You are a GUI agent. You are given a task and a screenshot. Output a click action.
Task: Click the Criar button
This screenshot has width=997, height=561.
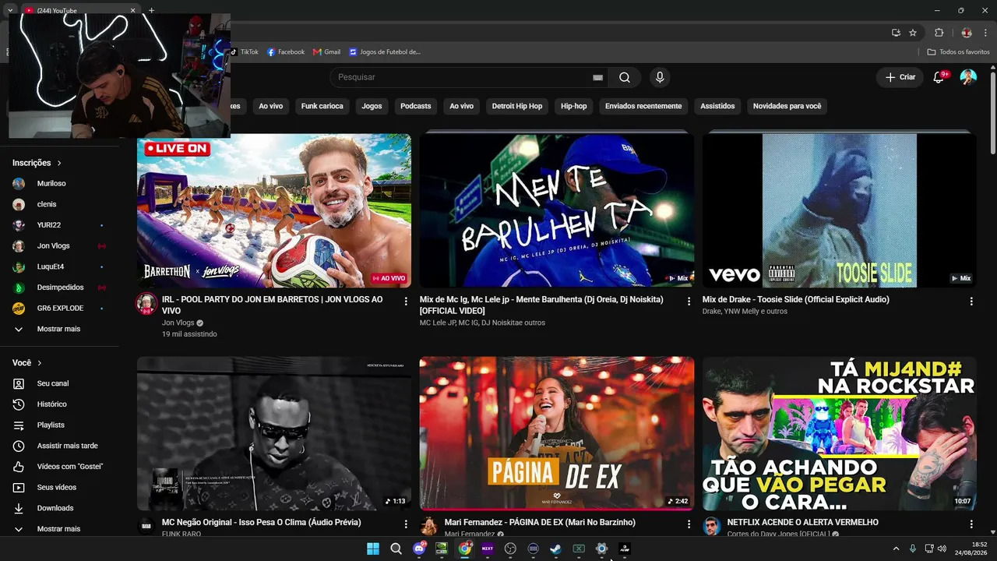click(900, 77)
